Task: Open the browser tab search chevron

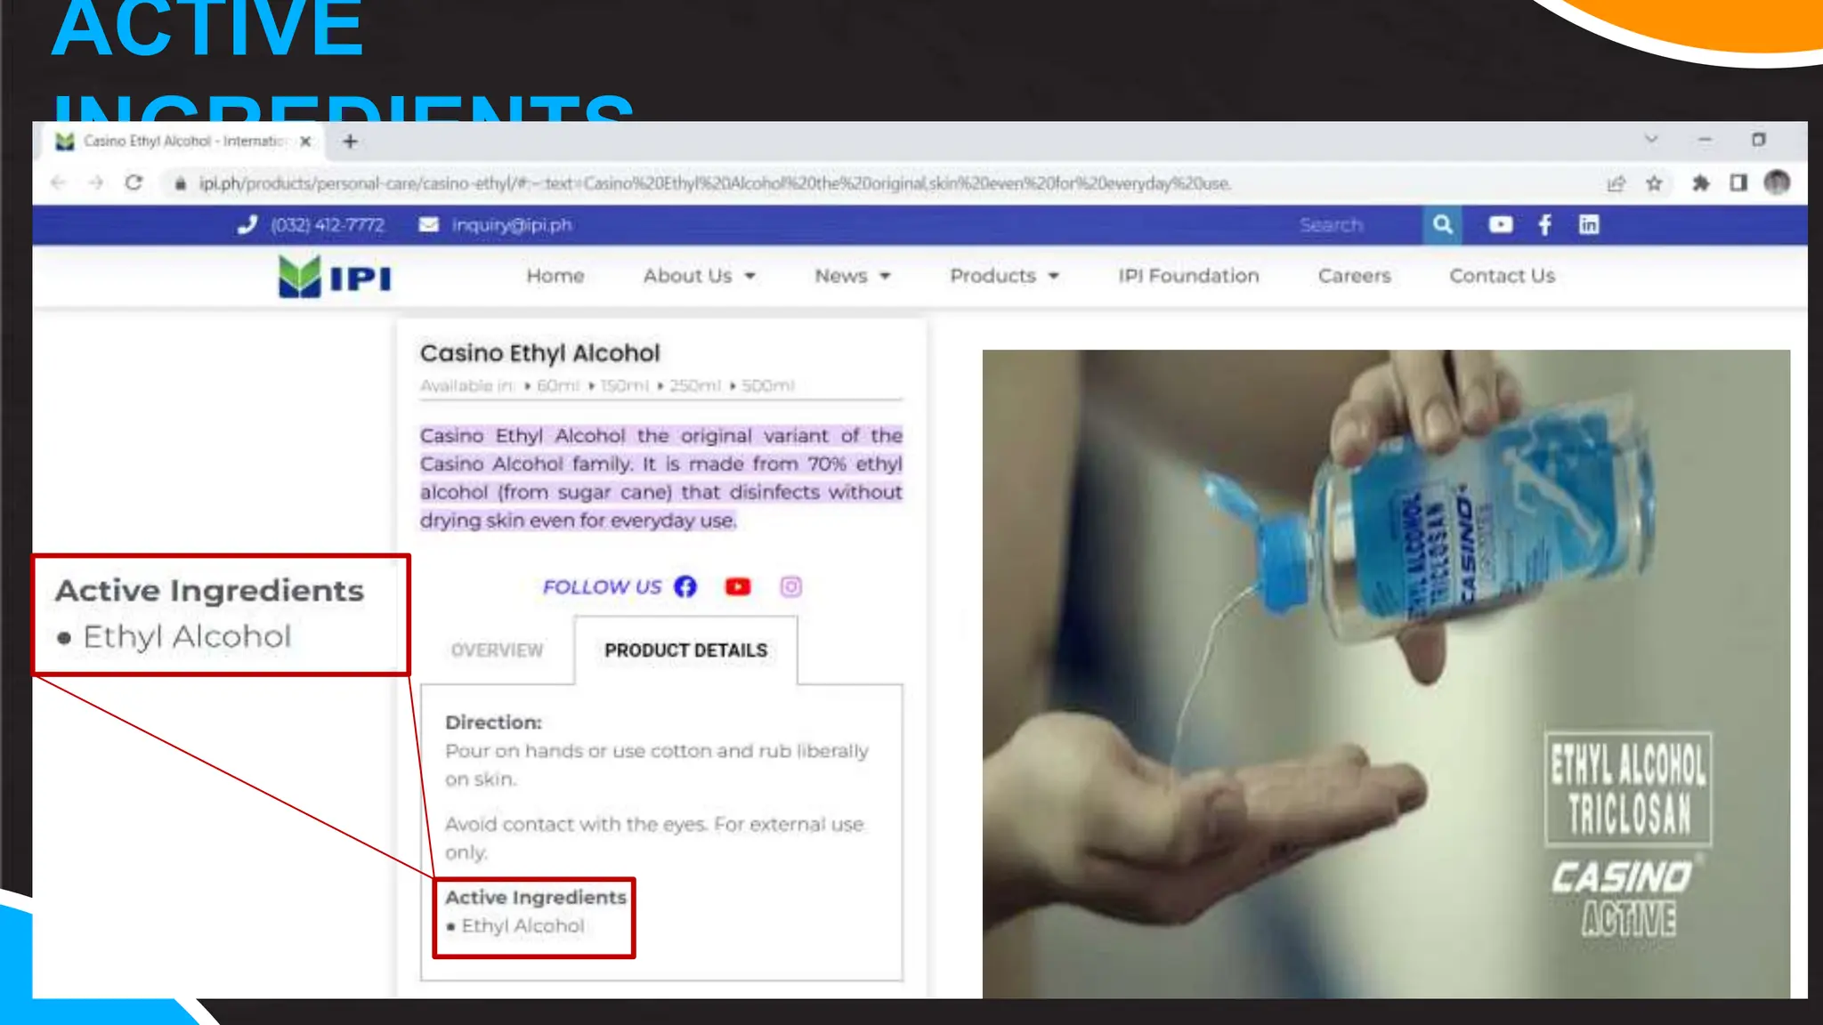Action: (1651, 140)
